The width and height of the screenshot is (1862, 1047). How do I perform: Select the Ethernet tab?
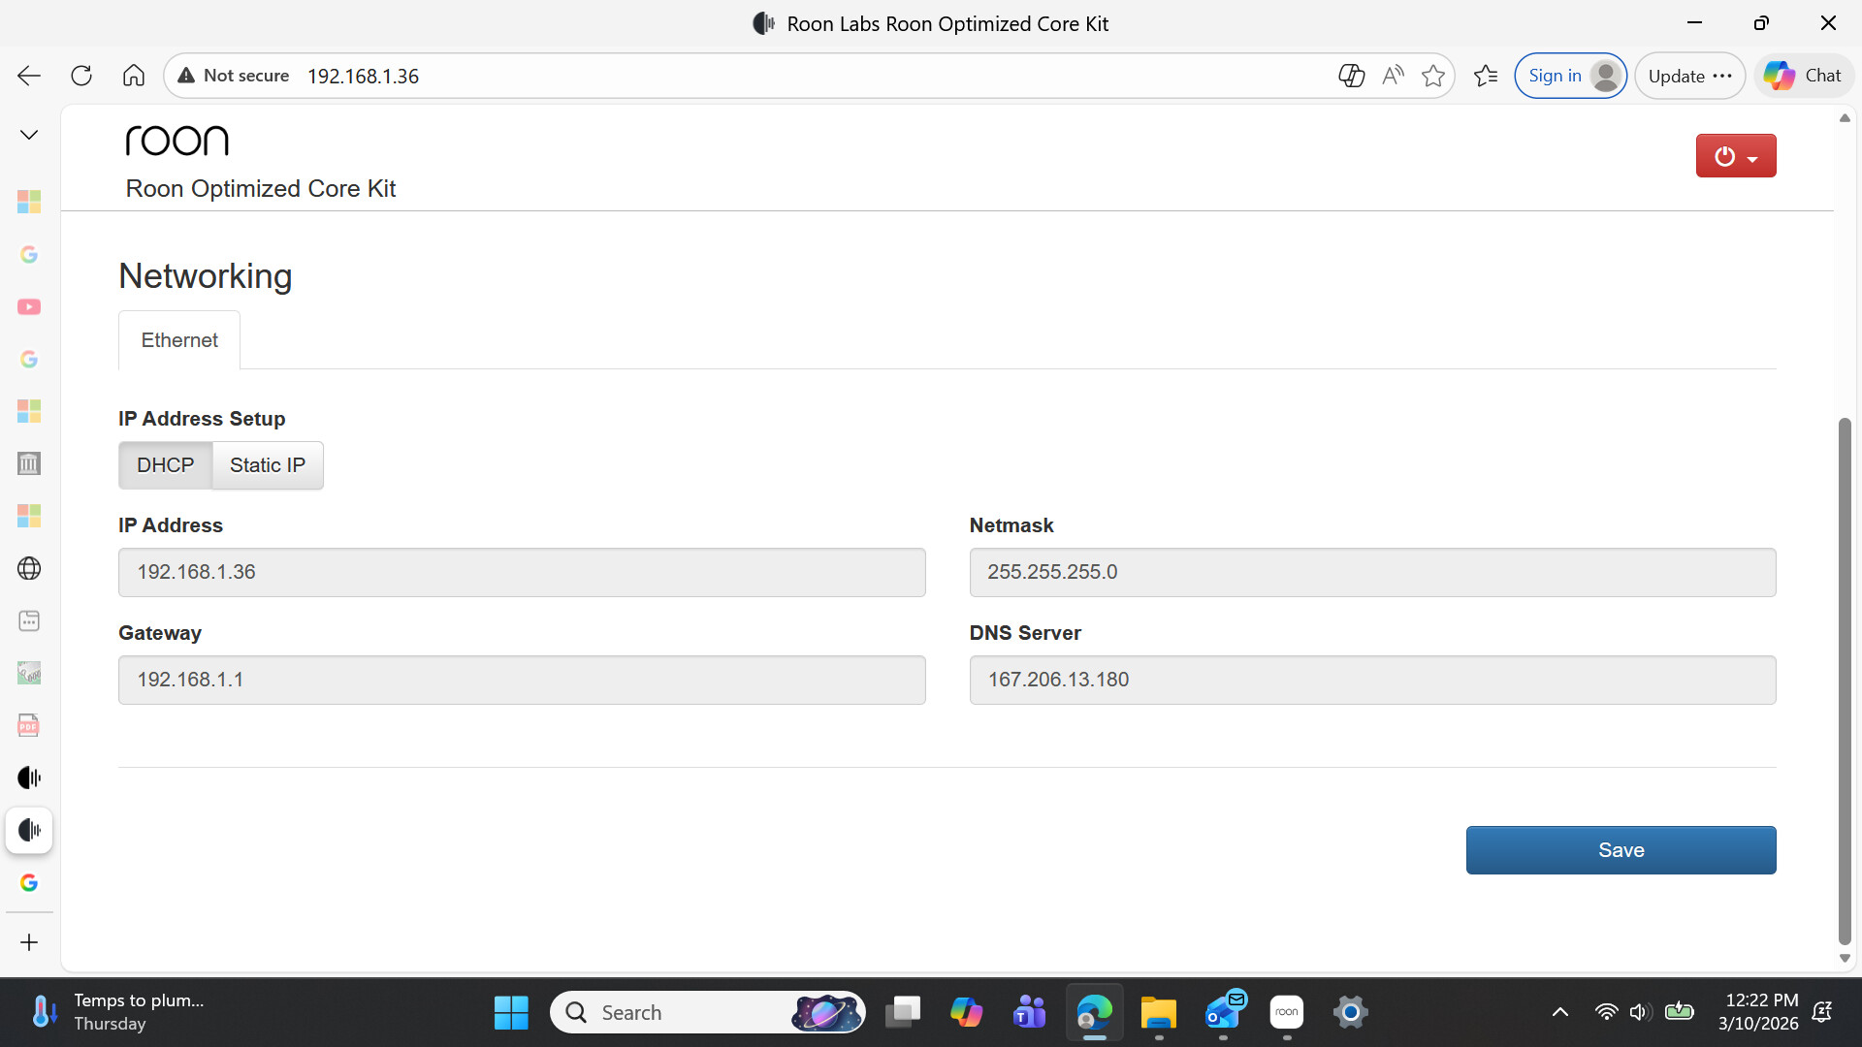point(179,340)
